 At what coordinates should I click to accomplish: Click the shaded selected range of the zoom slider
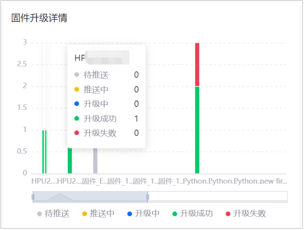point(98,197)
